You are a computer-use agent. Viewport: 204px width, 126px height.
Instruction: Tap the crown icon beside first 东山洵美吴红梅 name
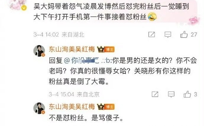click(x=101, y=49)
